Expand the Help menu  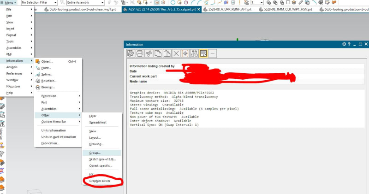tap(18, 93)
